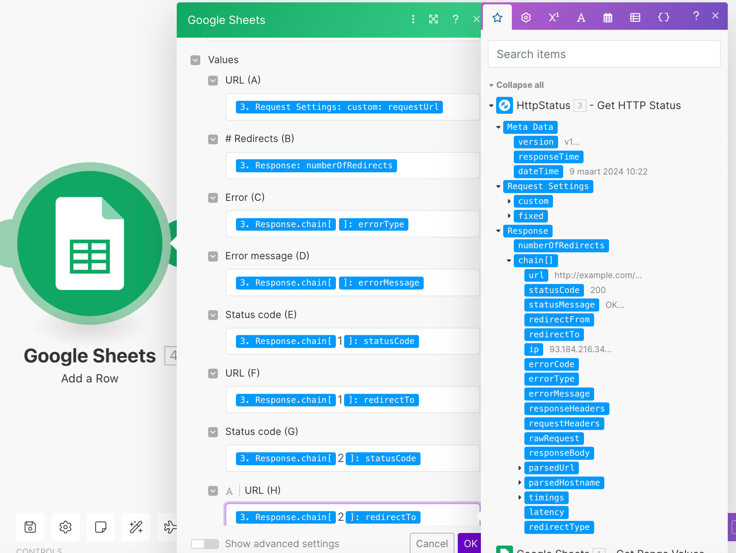
Task: Open the math functions tab
Action: [x=553, y=18]
